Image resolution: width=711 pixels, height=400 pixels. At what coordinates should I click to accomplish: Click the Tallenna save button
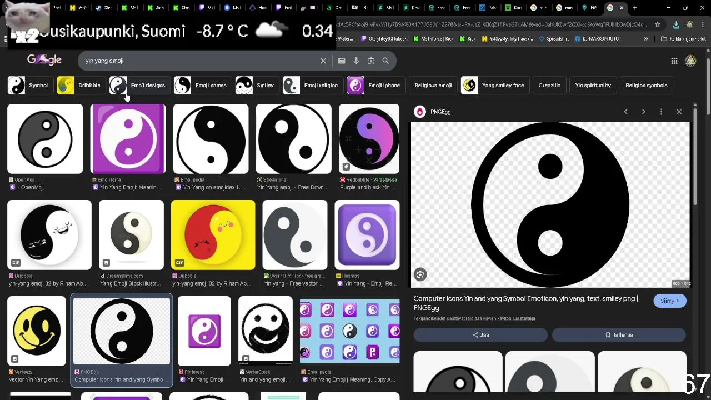[619, 335]
